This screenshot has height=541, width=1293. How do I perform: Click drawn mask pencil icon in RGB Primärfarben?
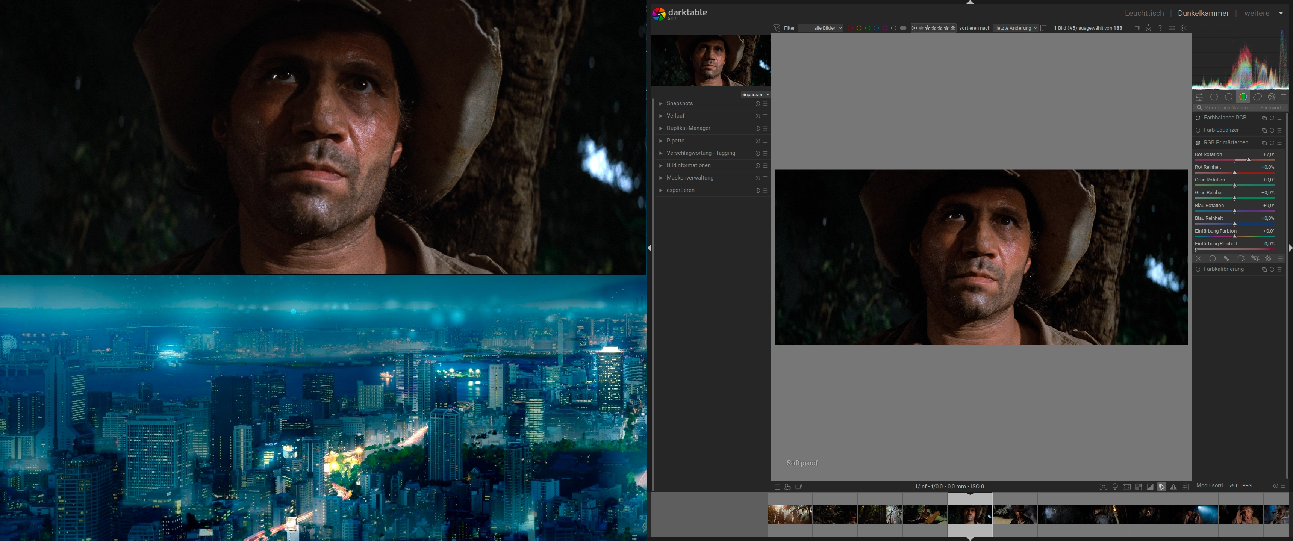pos(1226,258)
